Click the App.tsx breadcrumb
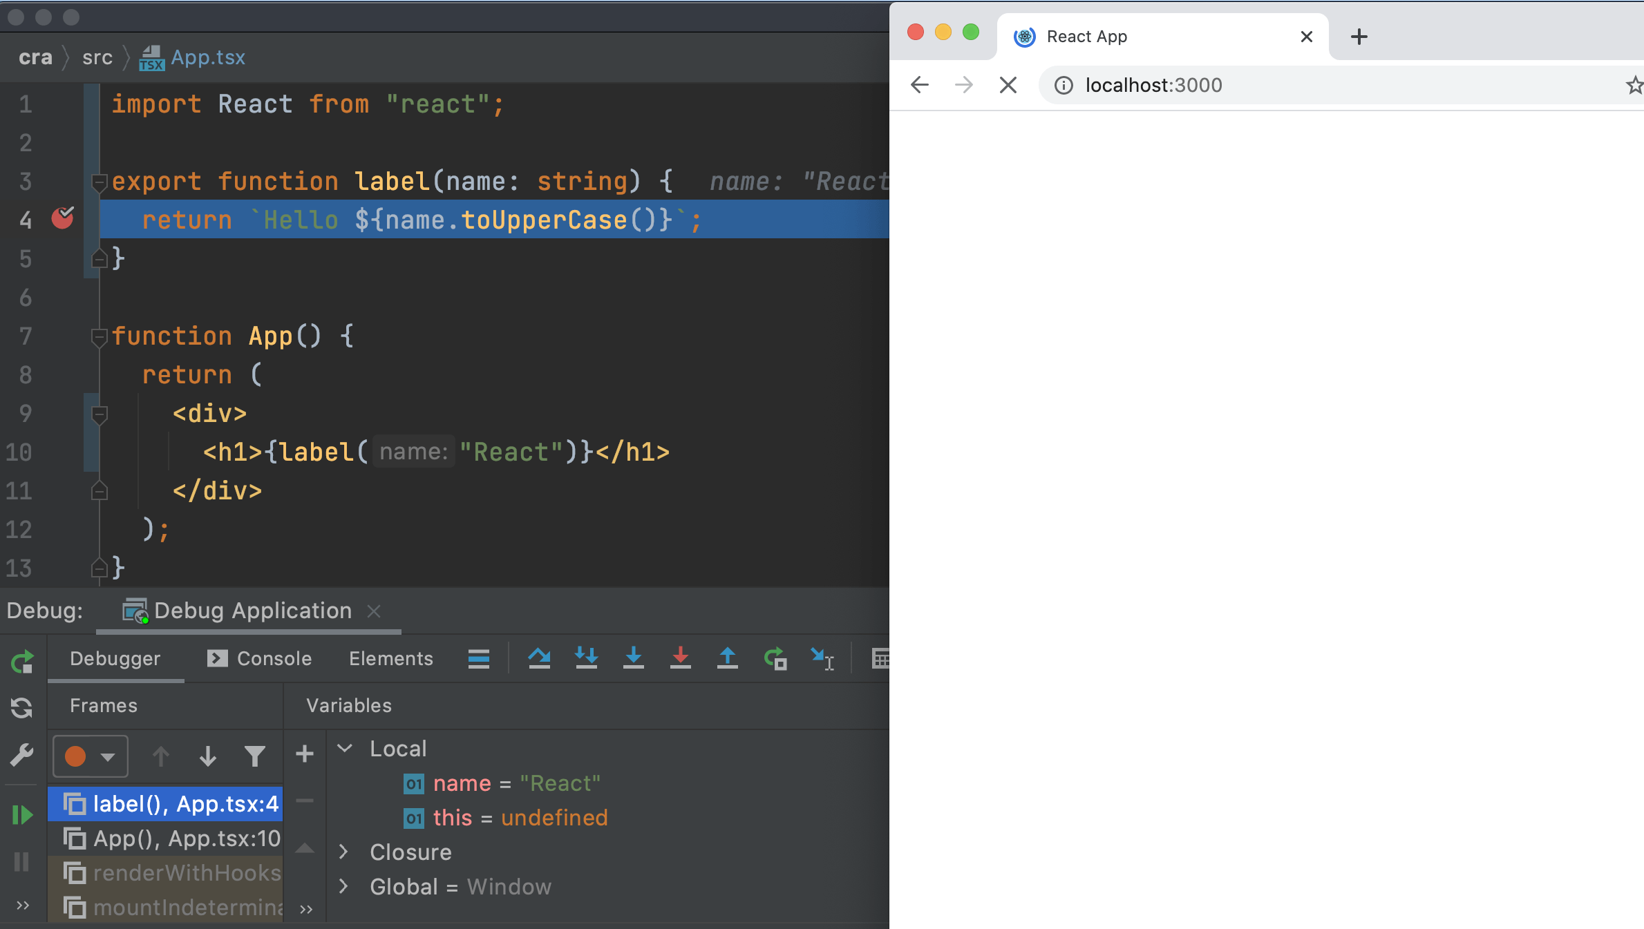This screenshot has height=929, width=1644. pyautogui.click(x=207, y=57)
